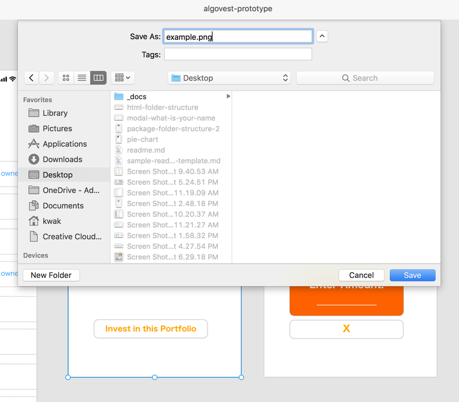Open the Desktop location popup menu
This screenshot has width=459, height=402.
pos(229,78)
